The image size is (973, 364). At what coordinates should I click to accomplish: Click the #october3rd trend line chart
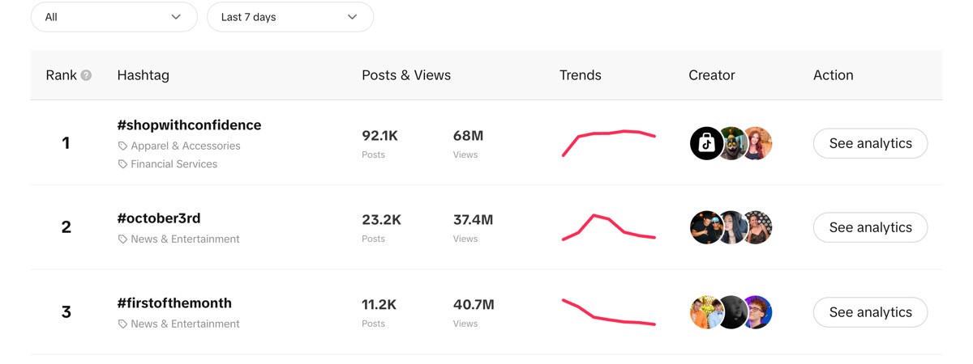click(x=609, y=227)
